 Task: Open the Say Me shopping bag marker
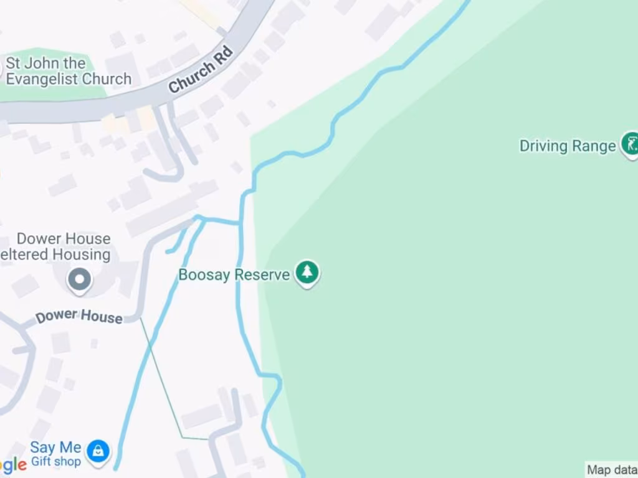click(x=98, y=452)
